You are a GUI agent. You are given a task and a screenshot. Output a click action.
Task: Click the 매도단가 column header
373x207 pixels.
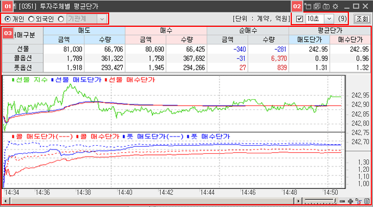309,39
